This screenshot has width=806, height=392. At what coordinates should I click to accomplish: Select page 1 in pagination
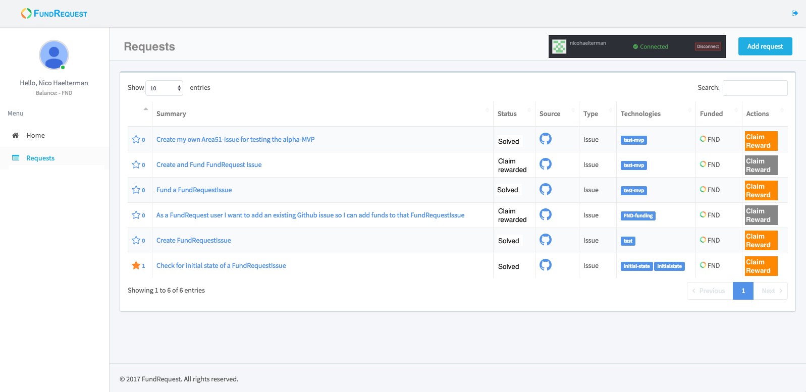pyautogui.click(x=743, y=291)
